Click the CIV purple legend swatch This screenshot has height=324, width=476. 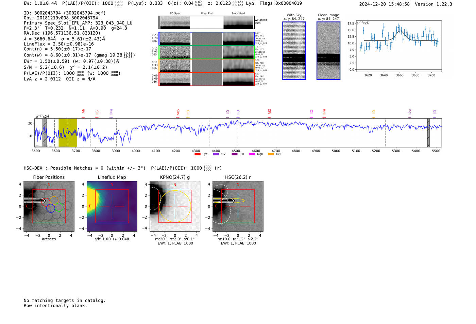[x=216, y=154]
